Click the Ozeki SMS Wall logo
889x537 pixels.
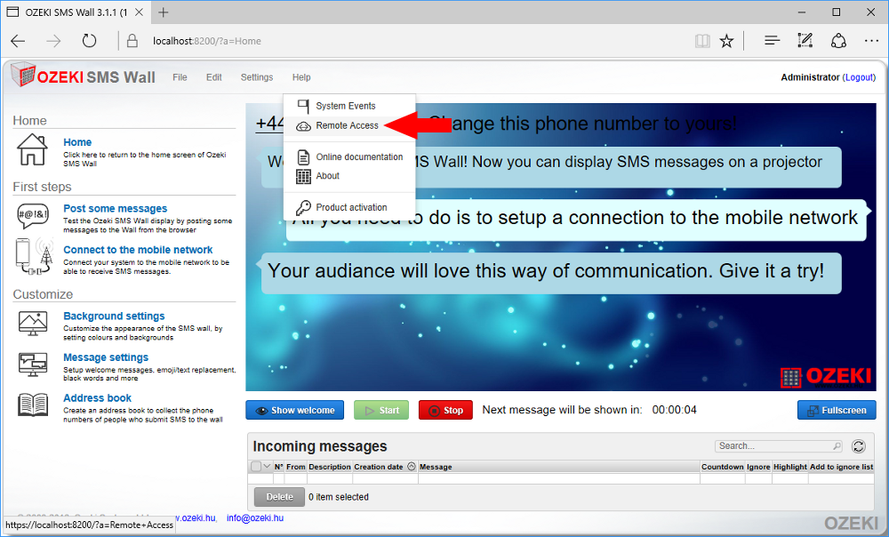pyautogui.click(x=83, y=76)
